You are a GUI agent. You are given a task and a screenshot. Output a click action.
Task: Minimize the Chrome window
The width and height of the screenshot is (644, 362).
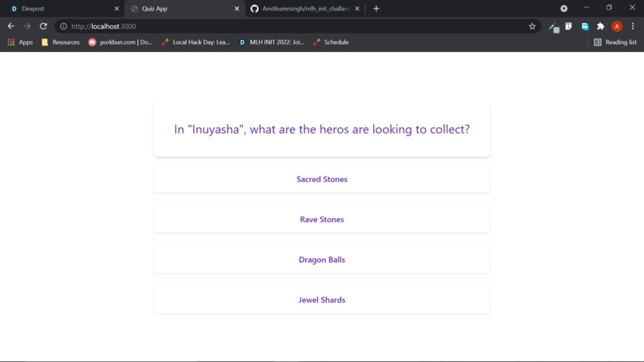tap(586, 8)
